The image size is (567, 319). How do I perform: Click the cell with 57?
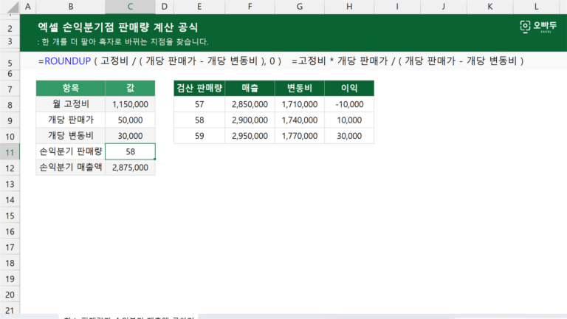[199, 104]
